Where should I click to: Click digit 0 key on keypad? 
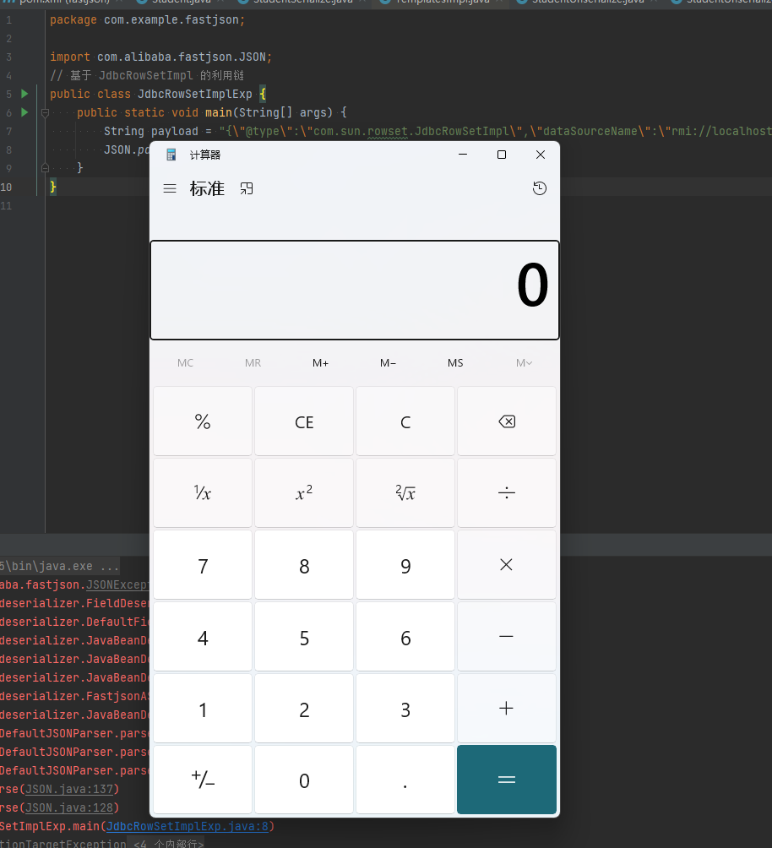pos(304,780)
